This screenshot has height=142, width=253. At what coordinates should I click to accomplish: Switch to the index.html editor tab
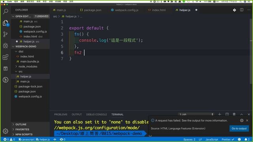point(157,10)
